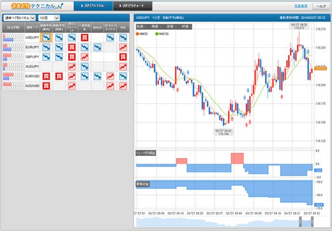Open GBP/JPY Bollinger Band buy signal

pyautogui.click(x=72, y=57)
